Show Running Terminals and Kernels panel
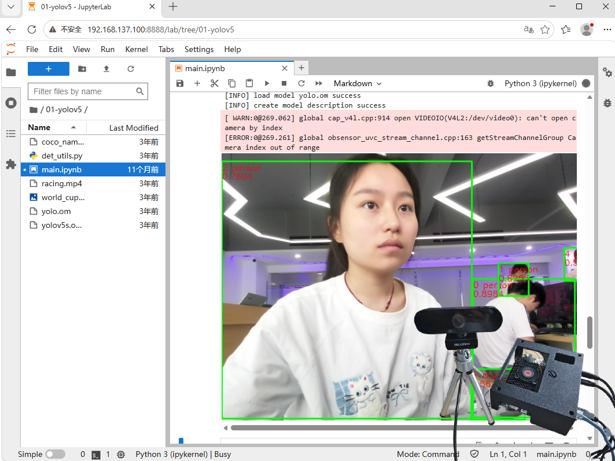This screenshot has height=461, width=615. [x=11, y=103]
